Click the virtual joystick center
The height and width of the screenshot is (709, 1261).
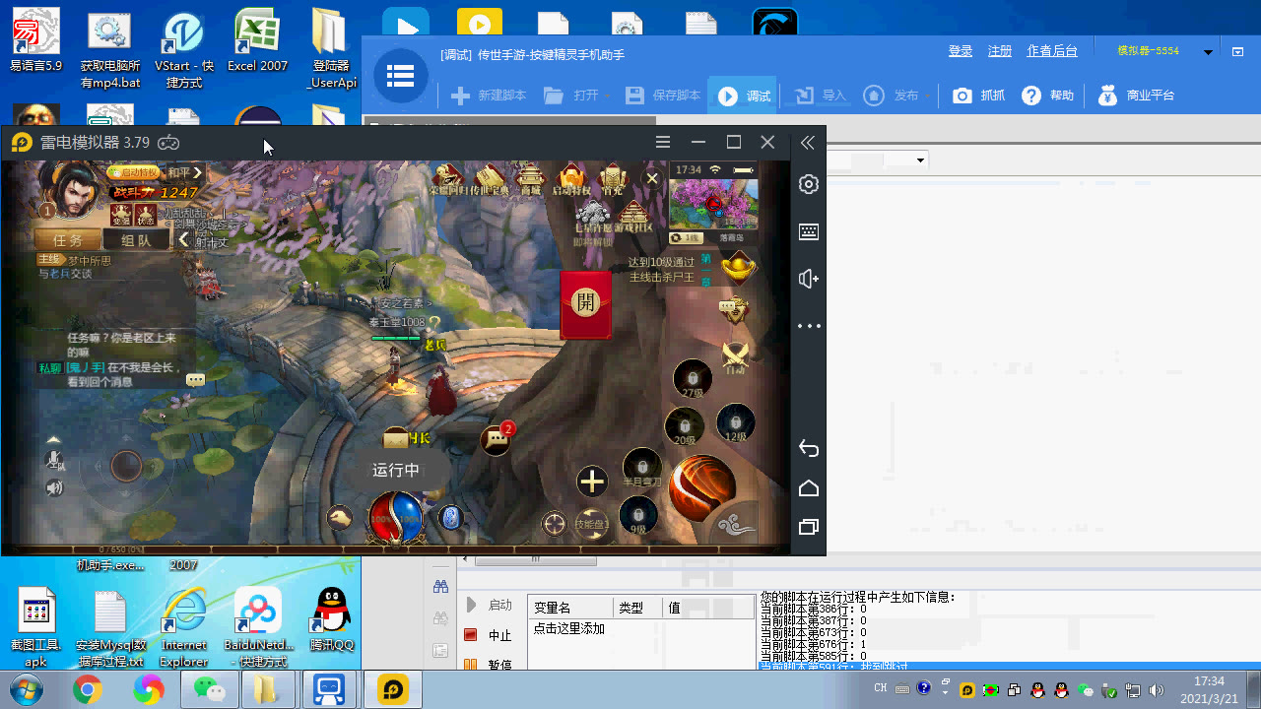tap(126, 465)
